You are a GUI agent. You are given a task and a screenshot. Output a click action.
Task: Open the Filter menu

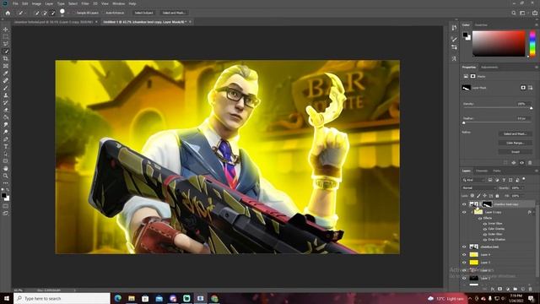pos(85,3)
